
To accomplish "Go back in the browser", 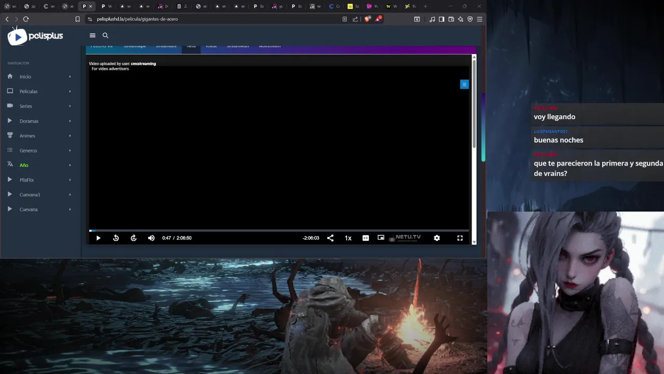I will point(7,19).
